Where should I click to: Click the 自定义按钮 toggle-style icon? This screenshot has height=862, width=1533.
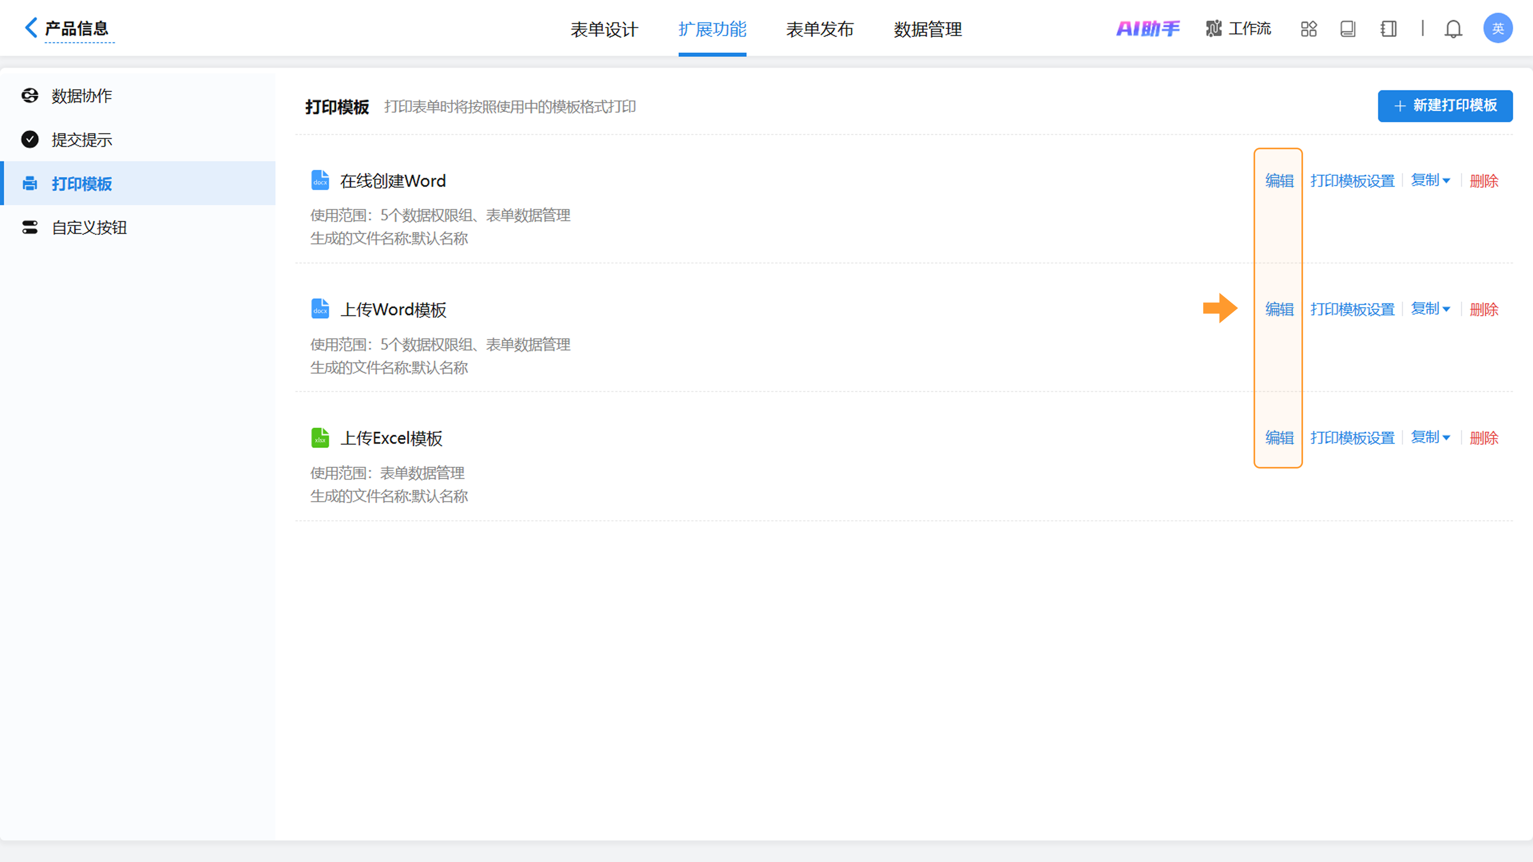tap(30, 227)
